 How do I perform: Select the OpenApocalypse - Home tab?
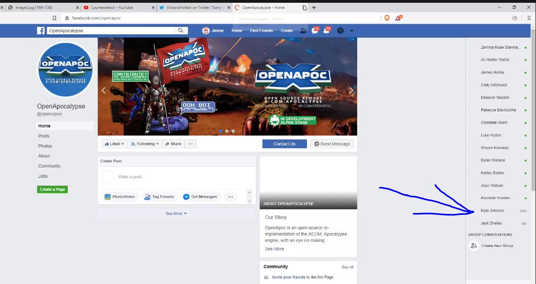pyautogui.click(x=270, y=7)
